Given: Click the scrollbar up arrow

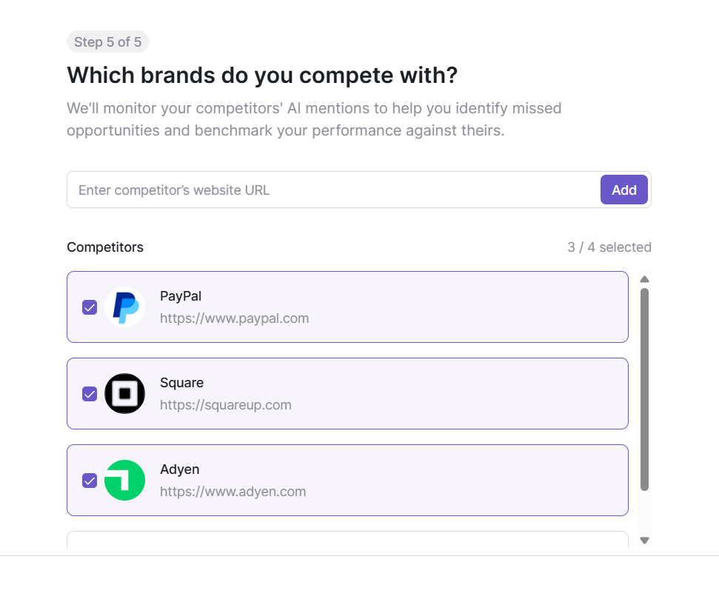Looking at the screenshot, I should click(644, 279).
